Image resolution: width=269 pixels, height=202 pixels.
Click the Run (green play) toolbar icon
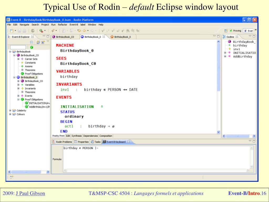click(41, 31)
